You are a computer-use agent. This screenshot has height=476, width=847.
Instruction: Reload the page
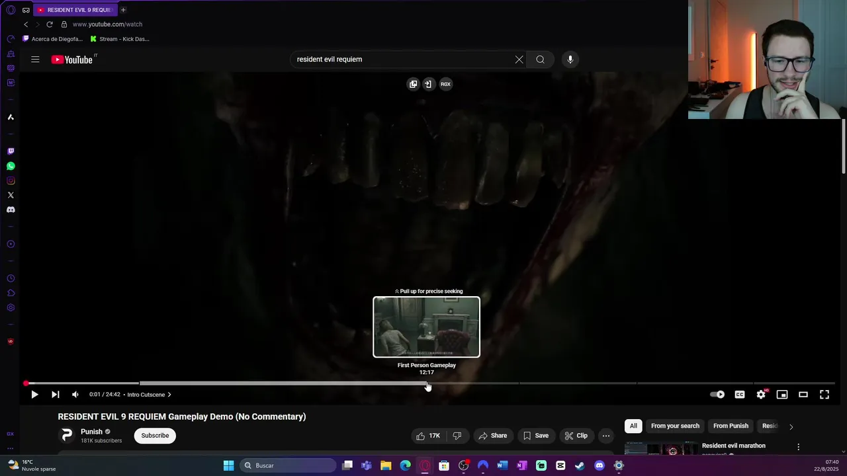click(x=50, y=24)
